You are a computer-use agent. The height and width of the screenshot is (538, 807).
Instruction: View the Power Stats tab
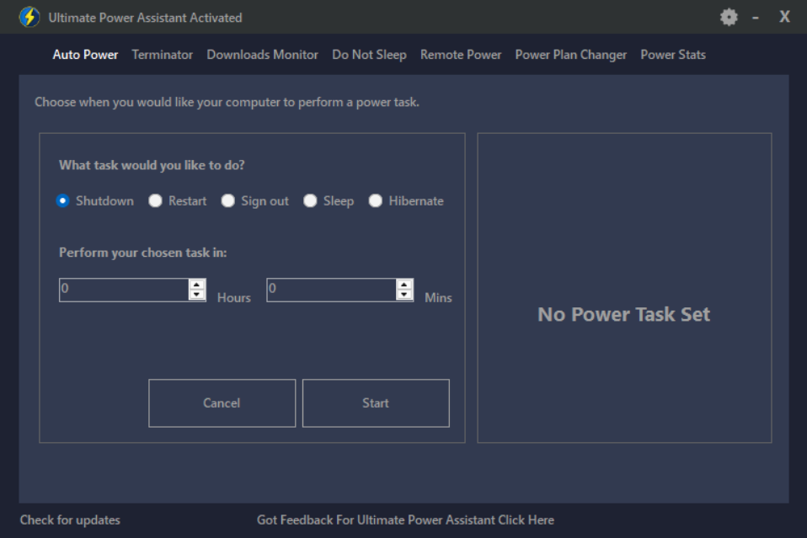coord(673,55)
